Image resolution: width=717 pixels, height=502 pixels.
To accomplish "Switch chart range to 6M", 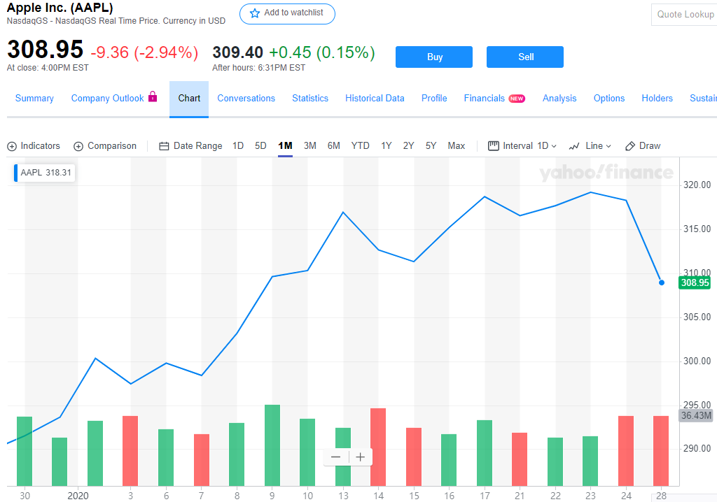I will click(333, 146).
